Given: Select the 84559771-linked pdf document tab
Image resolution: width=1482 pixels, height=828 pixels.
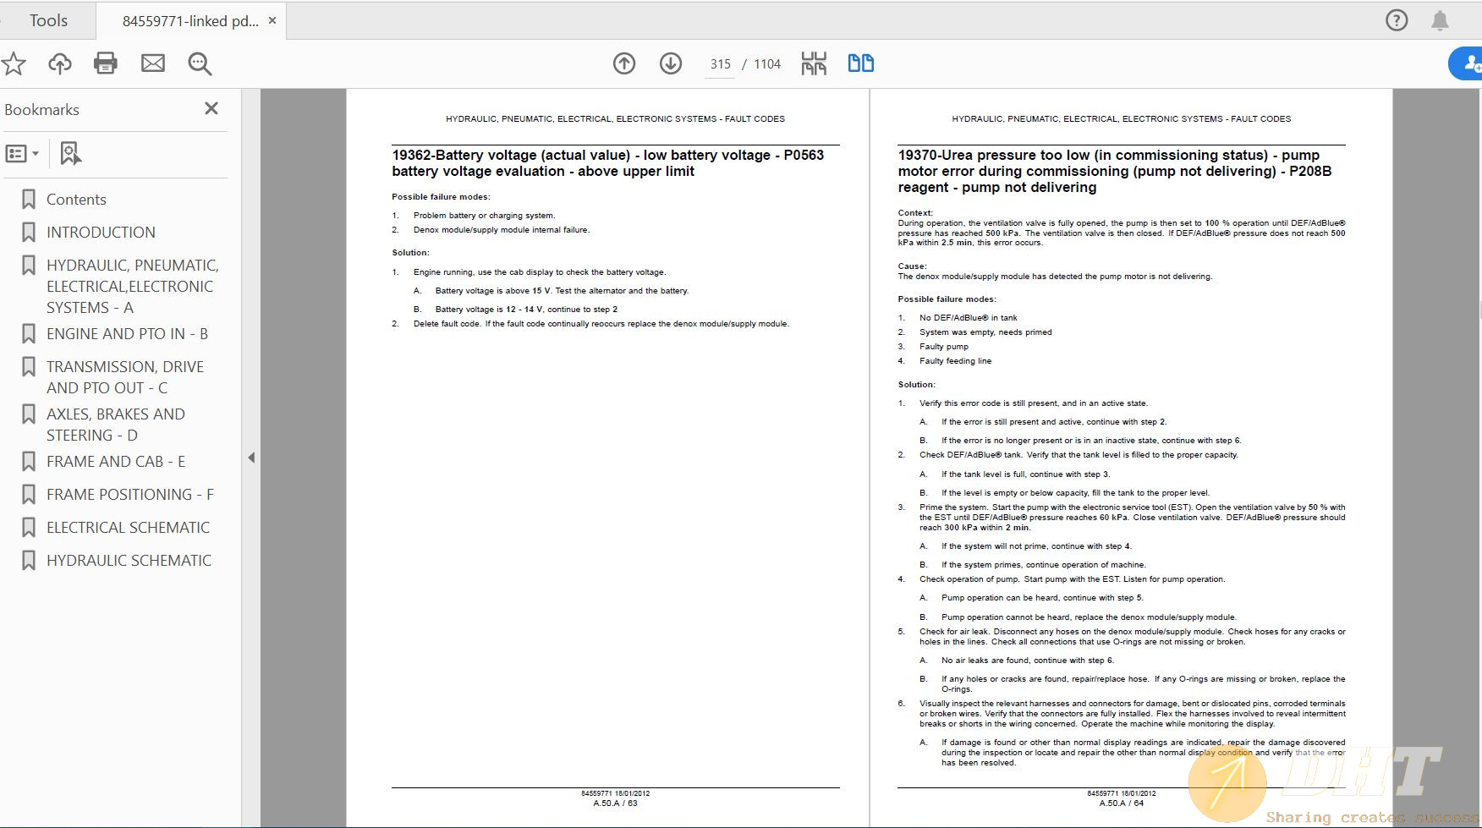Looking at the screenshot, I should (x=190, y=21).
